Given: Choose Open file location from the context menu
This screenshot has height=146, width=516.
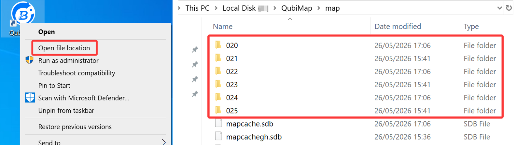Looking at the screenshot, I should click(64, 48).
